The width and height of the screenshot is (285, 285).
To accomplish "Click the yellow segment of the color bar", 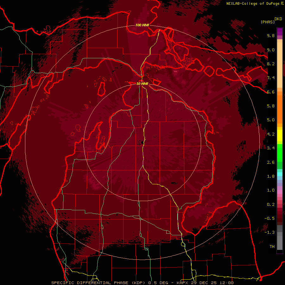I will (x=280, y=136).
